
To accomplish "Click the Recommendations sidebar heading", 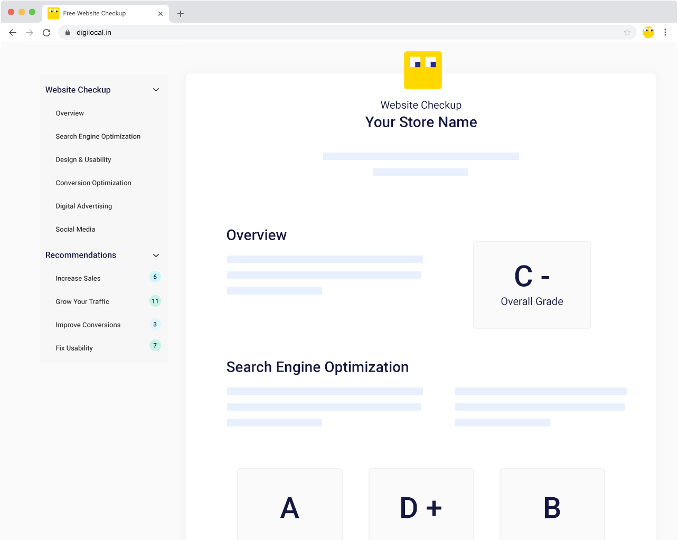I will [81, 255].
